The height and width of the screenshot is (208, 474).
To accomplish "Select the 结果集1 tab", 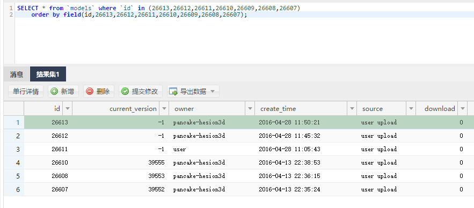I will [48, 75].
